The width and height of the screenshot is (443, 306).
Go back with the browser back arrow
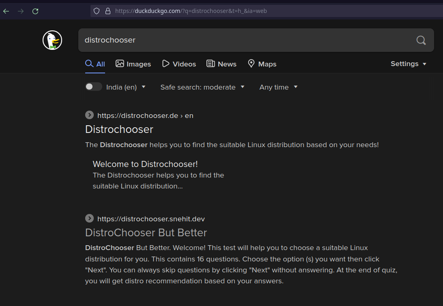(x=6, y=11)
